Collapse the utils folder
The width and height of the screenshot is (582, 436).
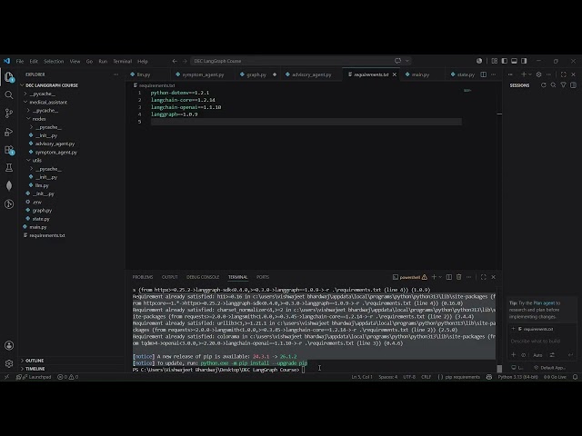click(x=35, y=160)
